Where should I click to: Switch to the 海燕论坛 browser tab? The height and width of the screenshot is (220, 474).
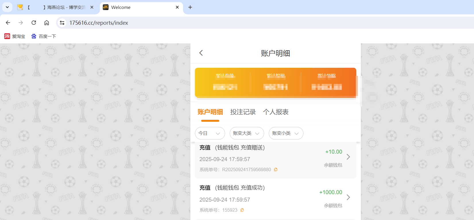click(55, 7)
